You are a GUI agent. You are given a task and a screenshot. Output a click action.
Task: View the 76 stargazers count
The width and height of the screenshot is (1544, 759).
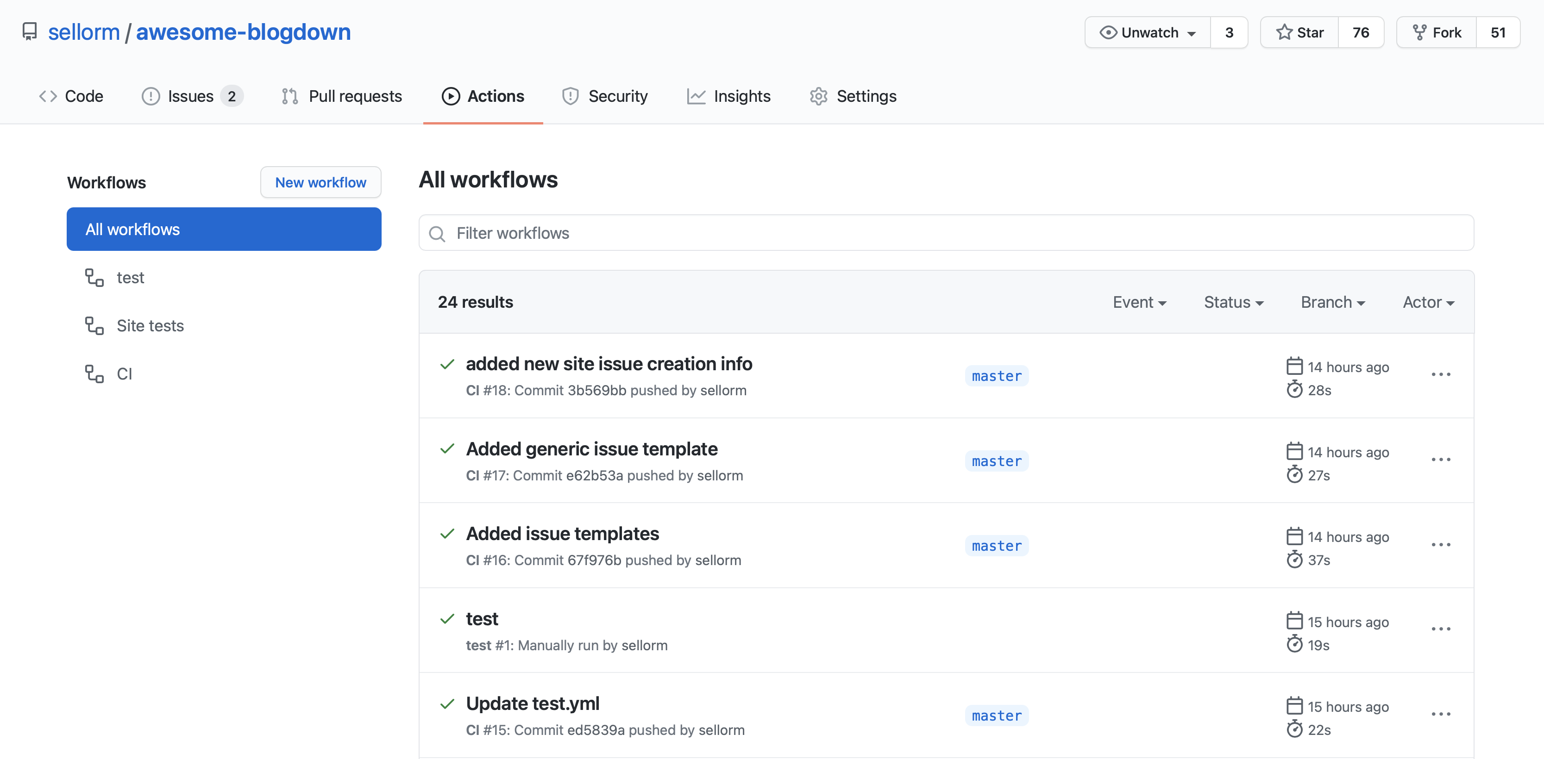coord(1361,32)
